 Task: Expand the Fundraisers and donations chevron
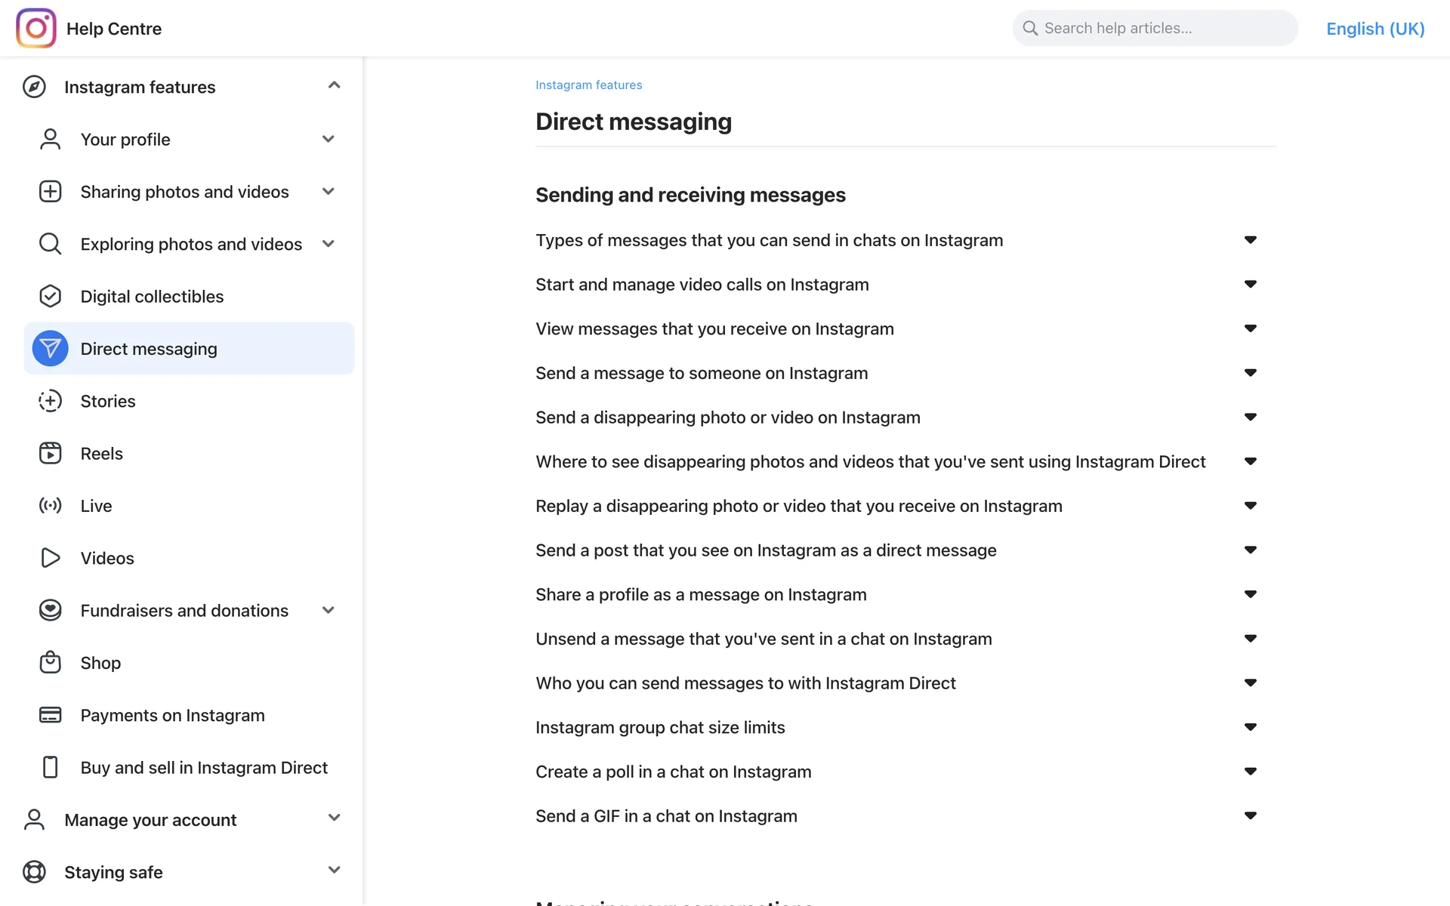click(328, 610)
